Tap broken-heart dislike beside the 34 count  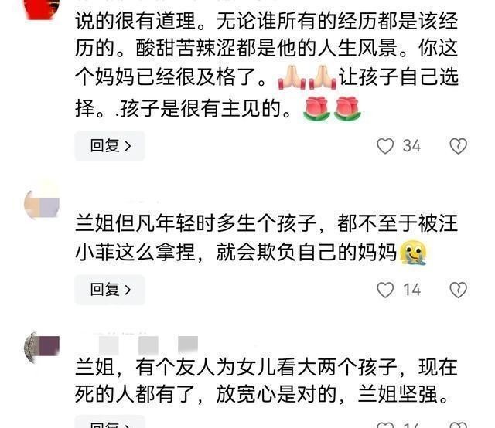pos(458,146)
